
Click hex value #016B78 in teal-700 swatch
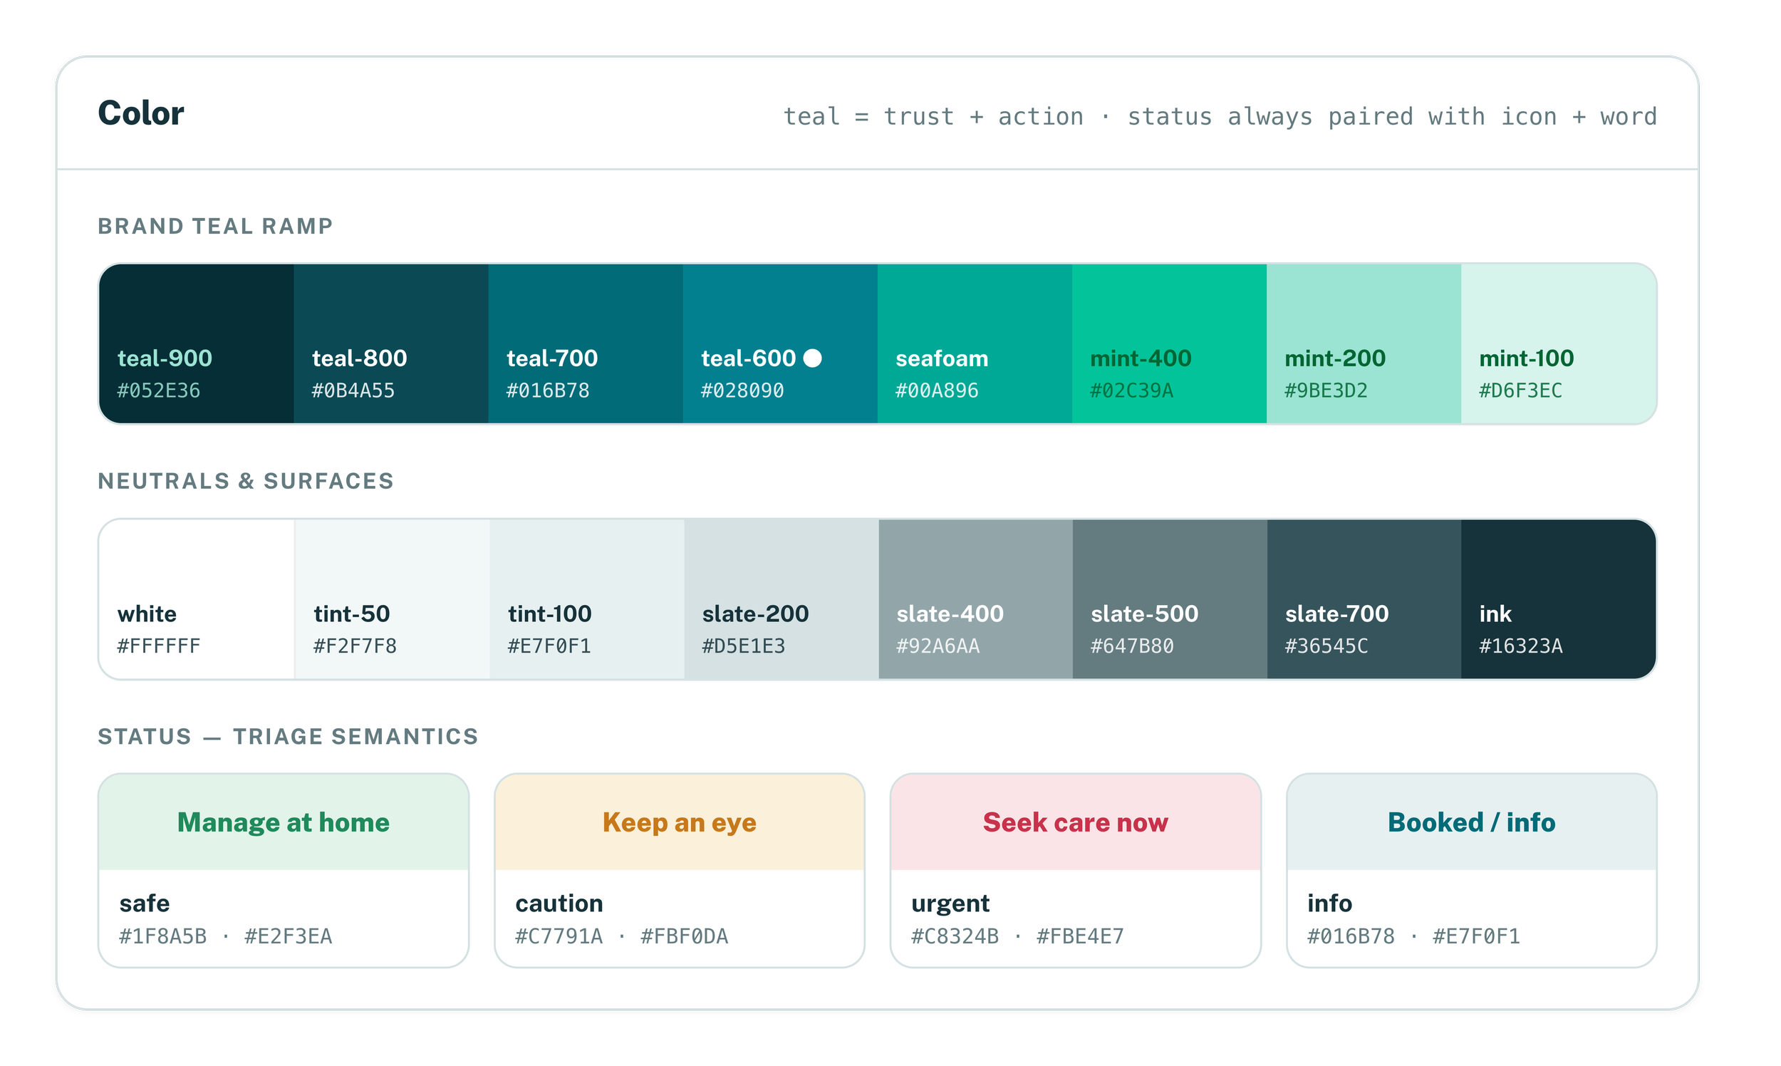pos(548,390)
